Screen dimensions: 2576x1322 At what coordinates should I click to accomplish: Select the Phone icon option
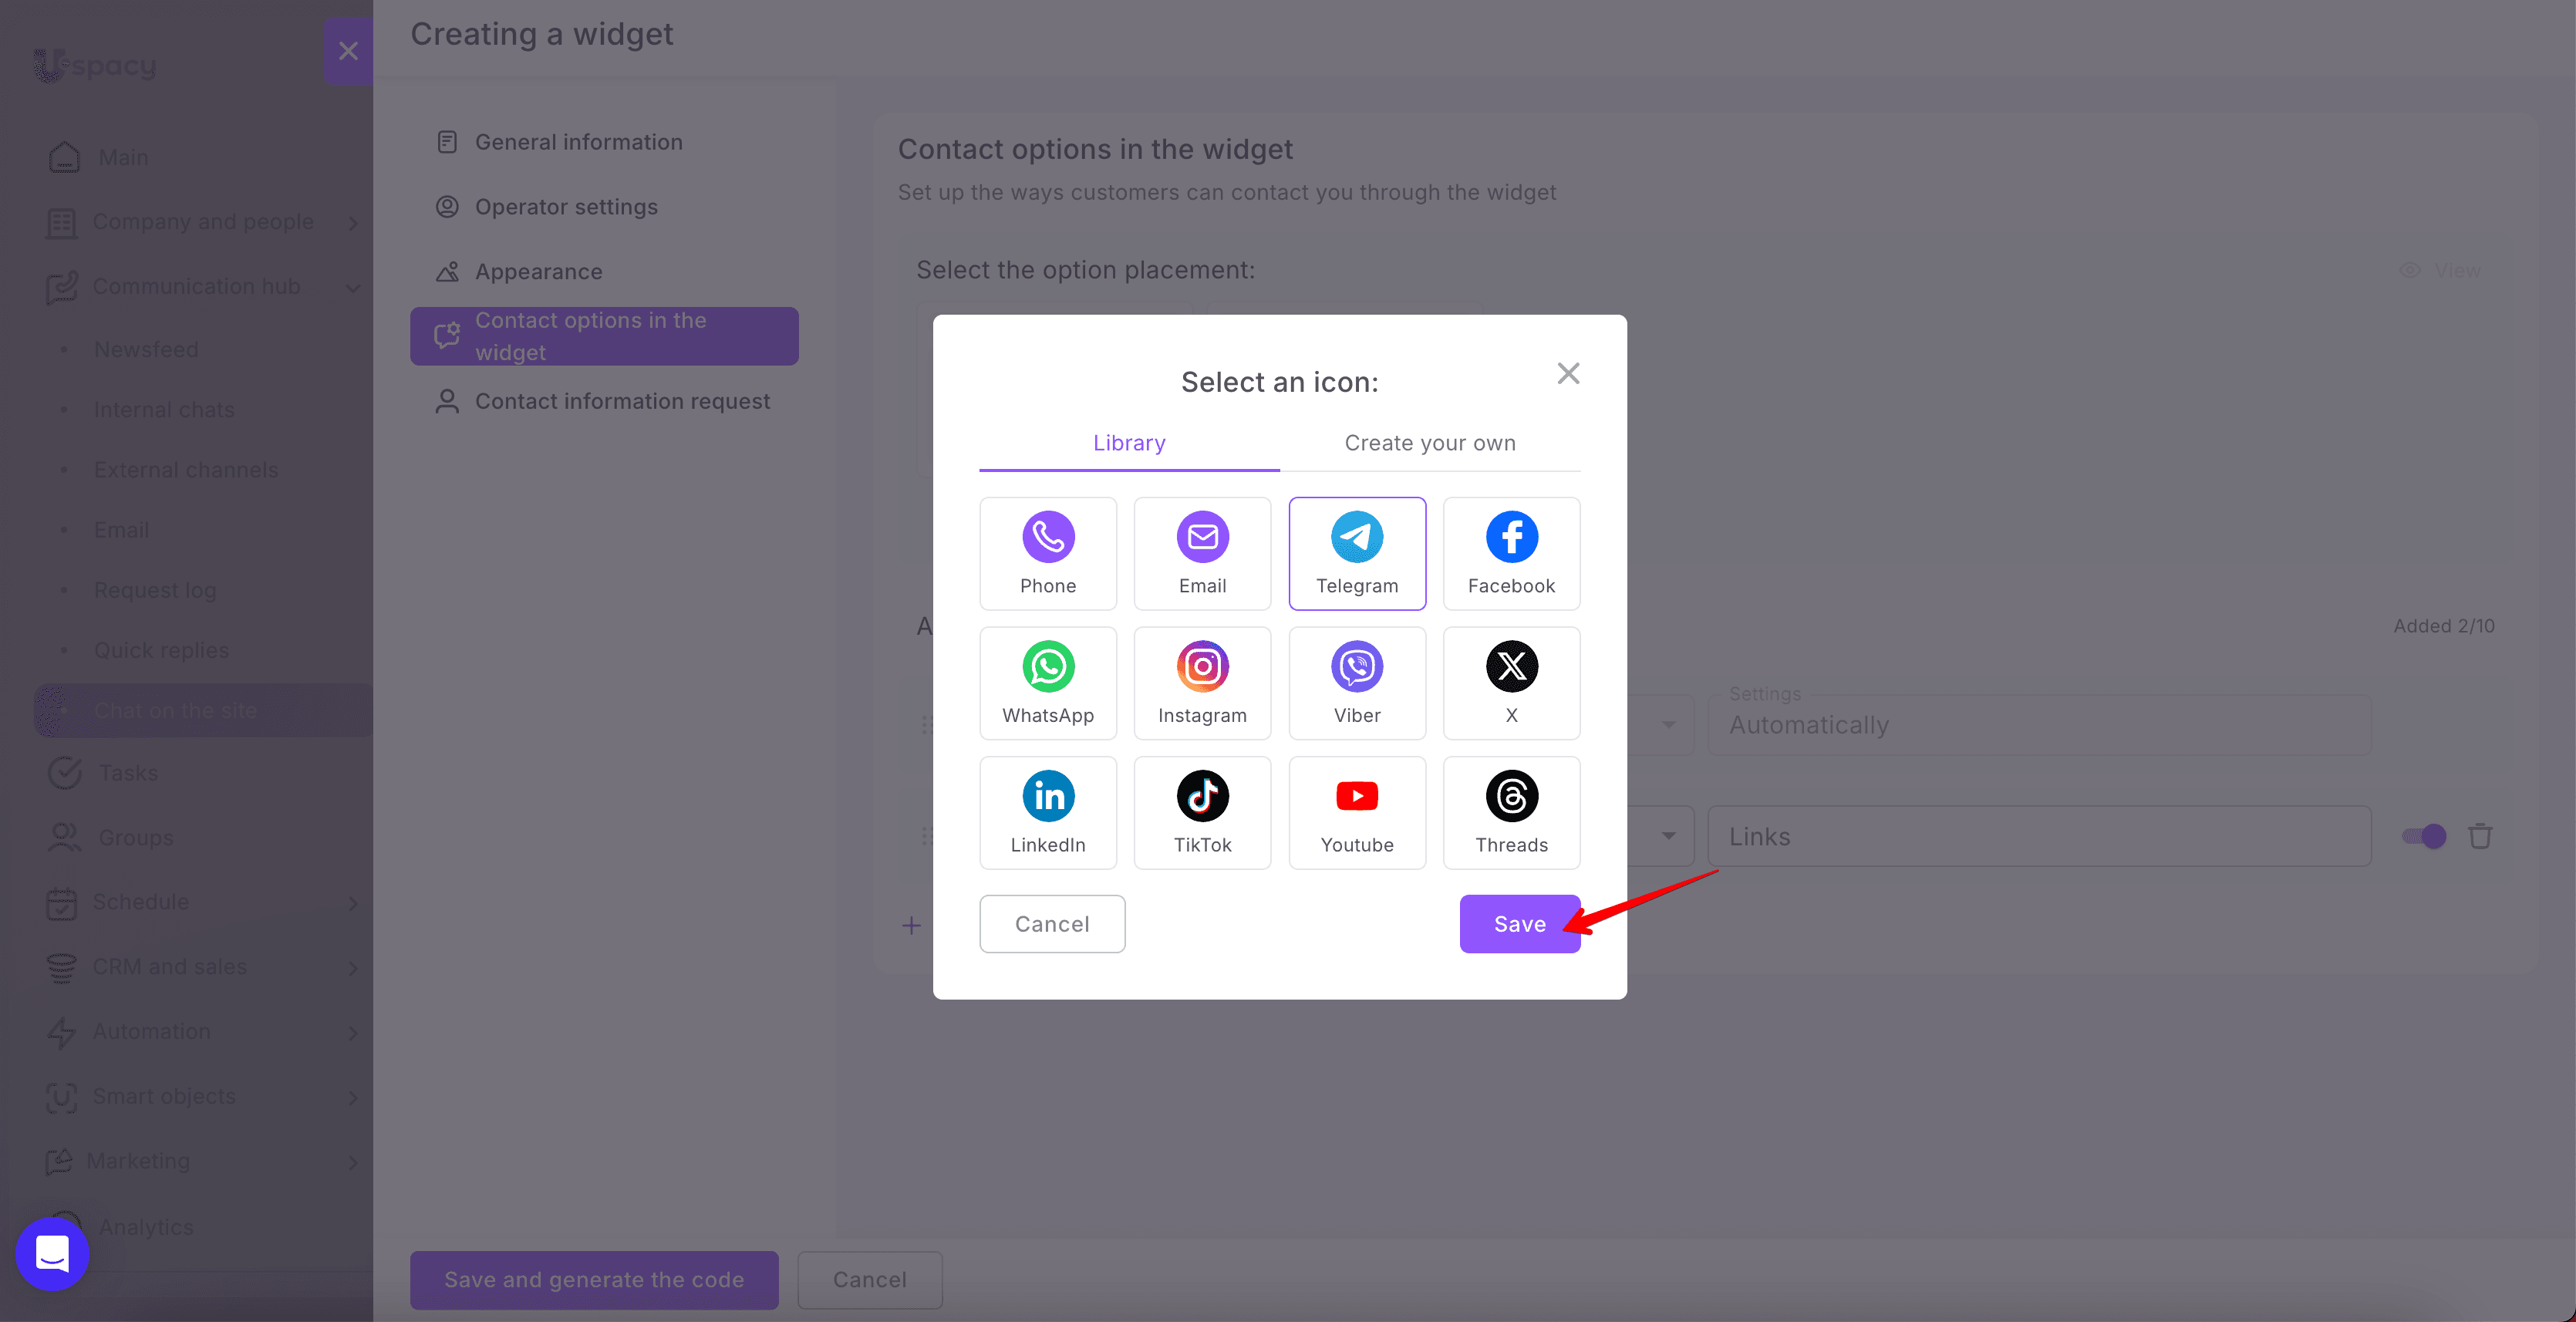(1047, 553)
